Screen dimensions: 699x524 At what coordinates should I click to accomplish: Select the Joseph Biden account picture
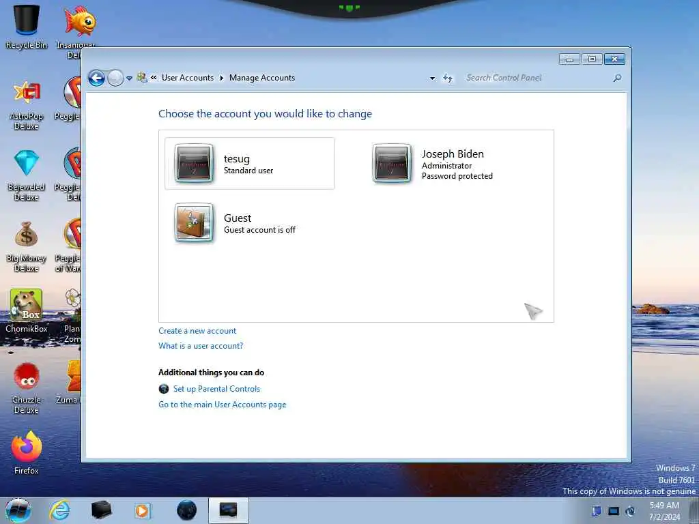click(x=391, y=163)
